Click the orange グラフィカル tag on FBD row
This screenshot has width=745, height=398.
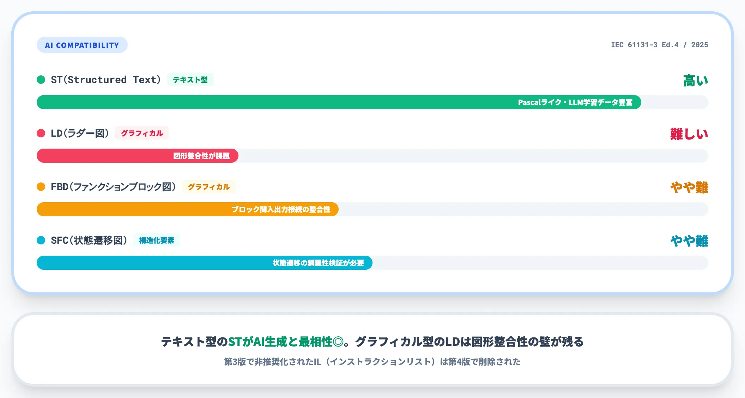[209, 187]
